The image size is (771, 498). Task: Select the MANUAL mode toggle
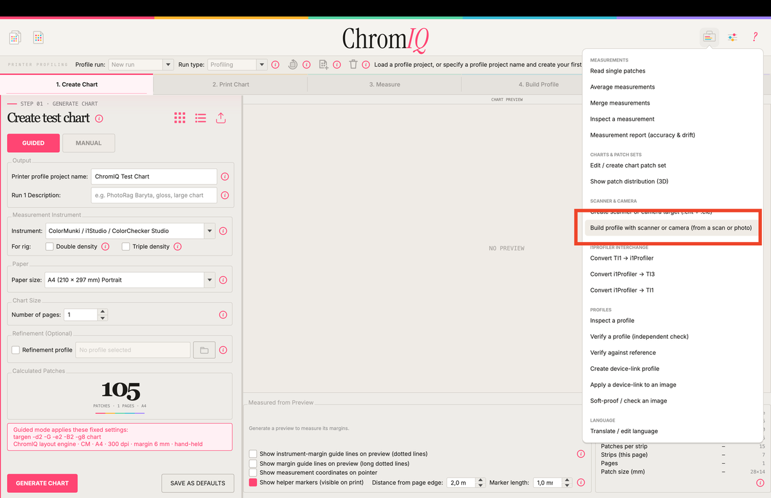[89, 143]
